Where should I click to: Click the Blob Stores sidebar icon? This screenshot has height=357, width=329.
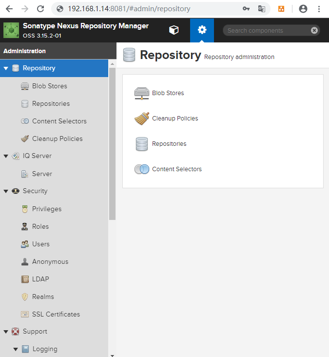[x=25, y=86]
